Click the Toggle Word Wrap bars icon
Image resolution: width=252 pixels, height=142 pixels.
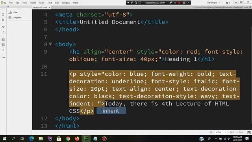[3, 50]
